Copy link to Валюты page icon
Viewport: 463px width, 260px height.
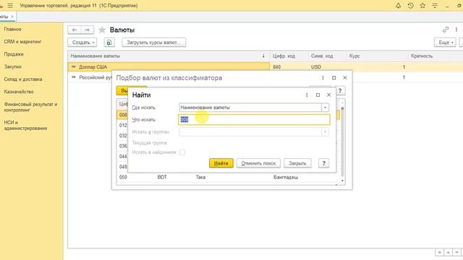(446, 30)
